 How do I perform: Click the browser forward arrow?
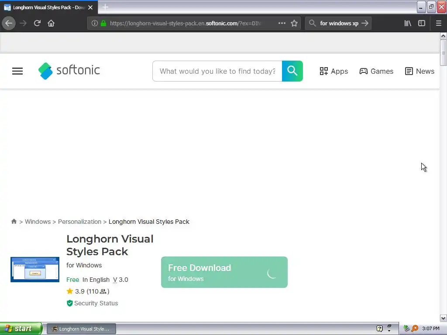(23, 23)
